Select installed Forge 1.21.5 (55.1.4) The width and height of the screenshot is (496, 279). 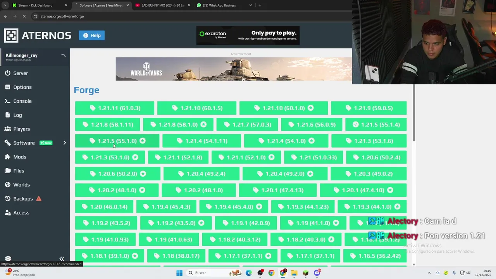tap(376, 124)
